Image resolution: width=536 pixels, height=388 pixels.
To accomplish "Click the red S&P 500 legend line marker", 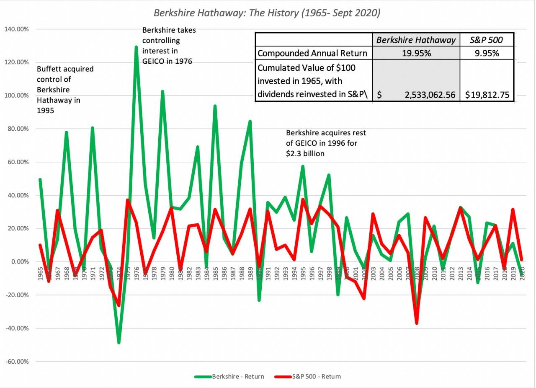I will [x=283, y=376].
